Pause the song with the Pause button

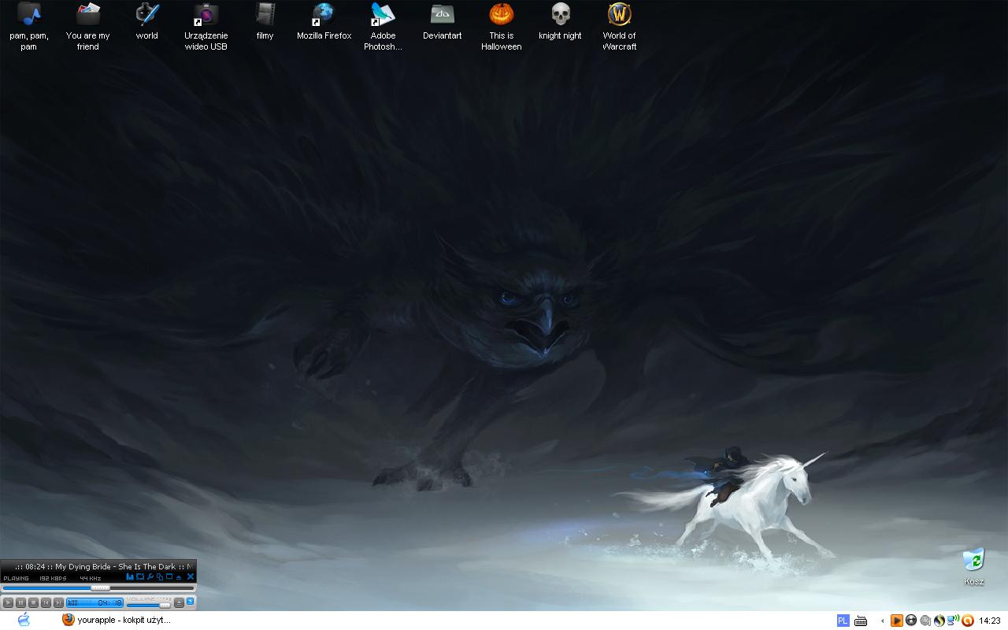20,602
